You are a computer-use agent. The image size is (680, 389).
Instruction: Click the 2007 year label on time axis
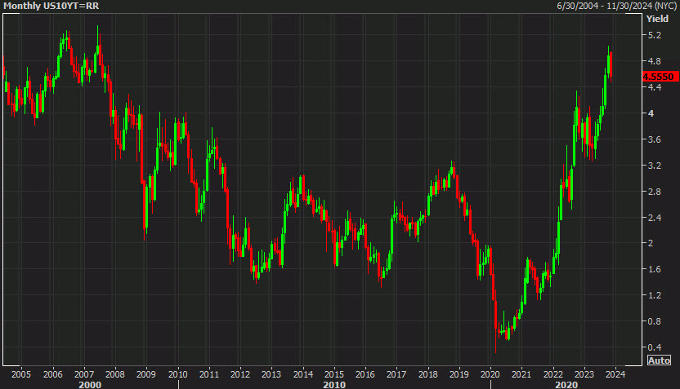click(84, 374)
